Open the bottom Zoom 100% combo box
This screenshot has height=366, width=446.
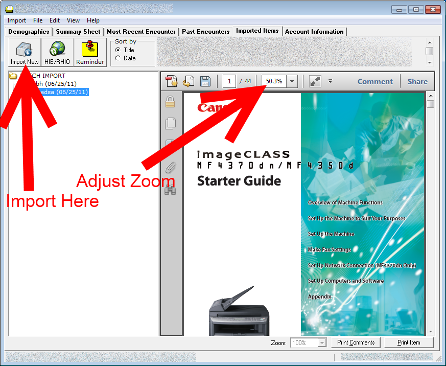(x=308, y=342)
